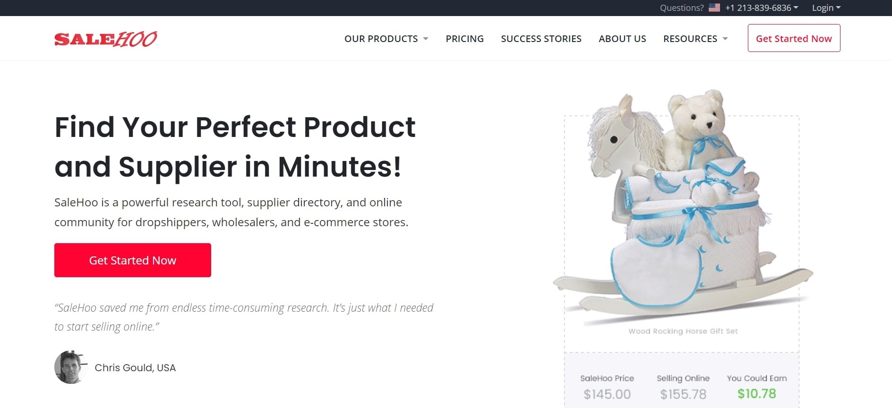Click the red Get Started Now button

133,260
